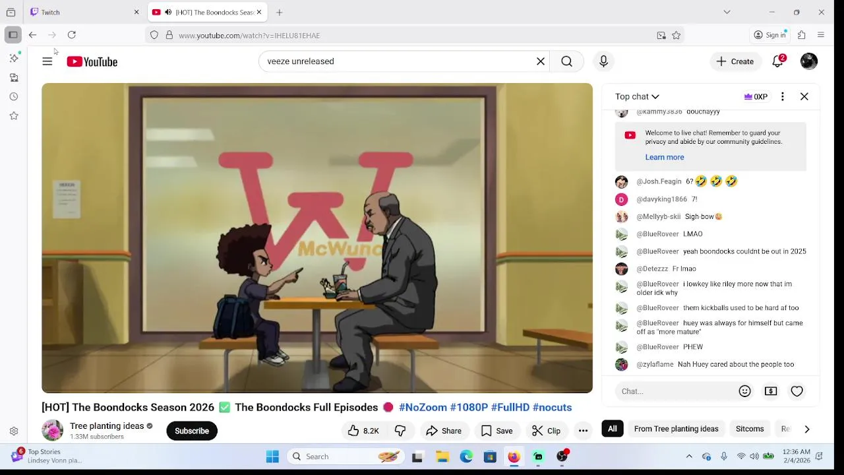
Task: Open #NoZoom hashtag link
Action: (423, 407)
